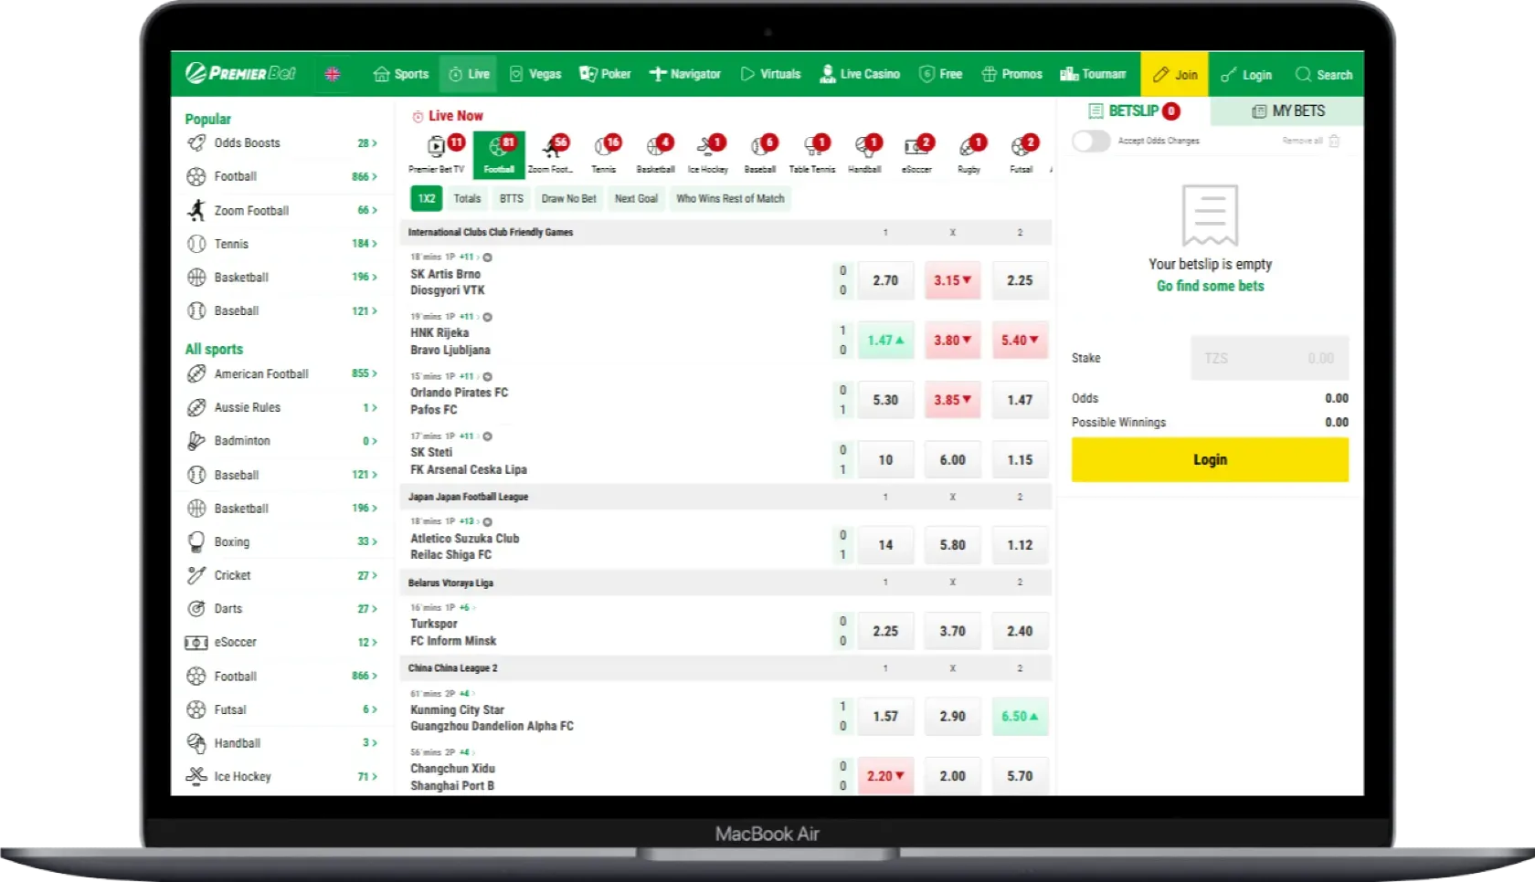The image size is (1535, 882).
Task: Select the Football live sport icon
Action: [x=499, y=153]
